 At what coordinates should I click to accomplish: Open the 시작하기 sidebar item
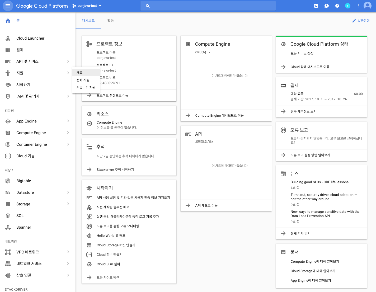[38, 84]
